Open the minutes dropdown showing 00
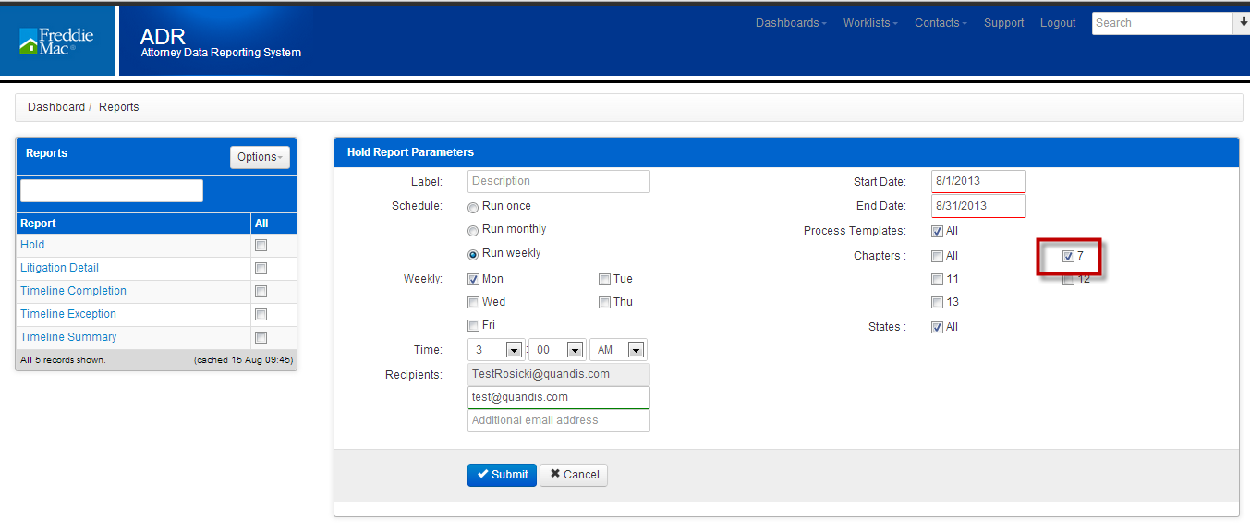 click(x=558, y=350)
